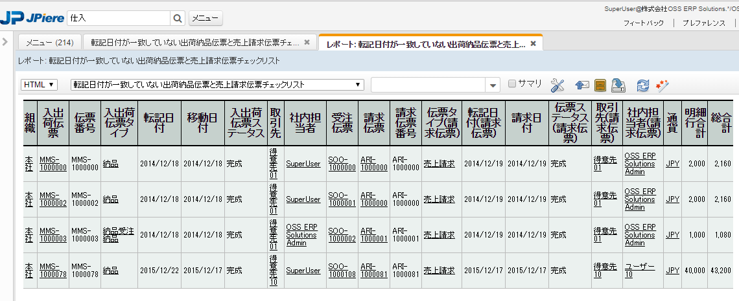Refresh the report with blue arrows icon
739x301 pixels.
coord(643,85)
